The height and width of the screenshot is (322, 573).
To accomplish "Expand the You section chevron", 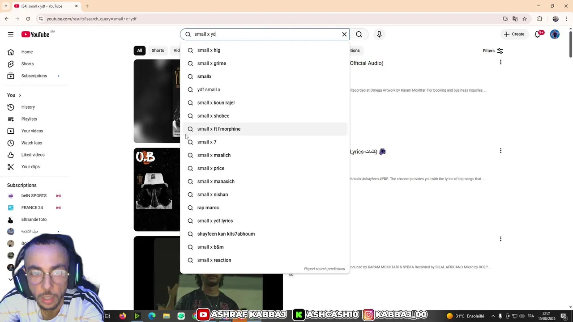I will [20, 95].
